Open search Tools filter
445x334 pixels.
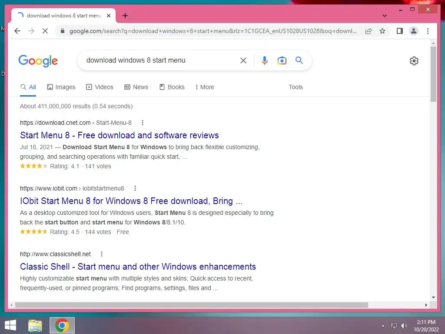click(x=296, y=87)
